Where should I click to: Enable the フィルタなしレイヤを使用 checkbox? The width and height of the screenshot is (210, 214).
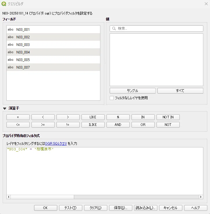pos(112,98)
